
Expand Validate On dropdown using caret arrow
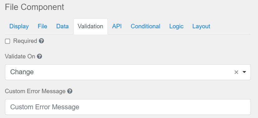click(244, 72)
